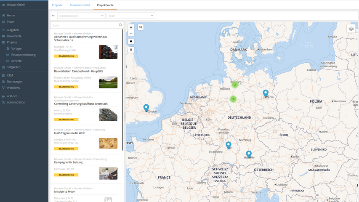Open Bauvorhaben CampusNord project thumbnail
Screen dimensions: 359x202
108,82
